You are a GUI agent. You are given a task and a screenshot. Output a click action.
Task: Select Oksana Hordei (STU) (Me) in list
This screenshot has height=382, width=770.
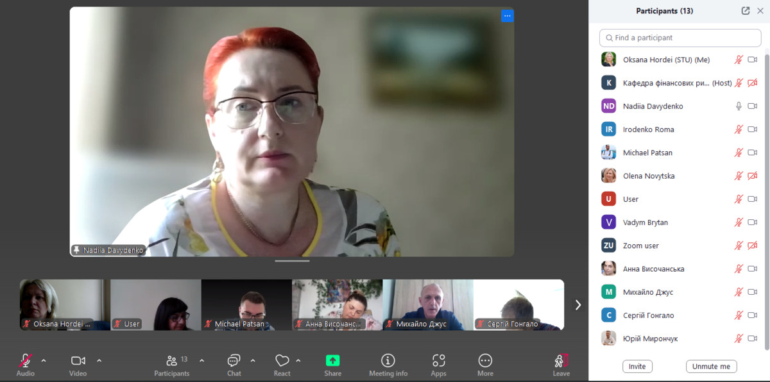tap(680, 60)
